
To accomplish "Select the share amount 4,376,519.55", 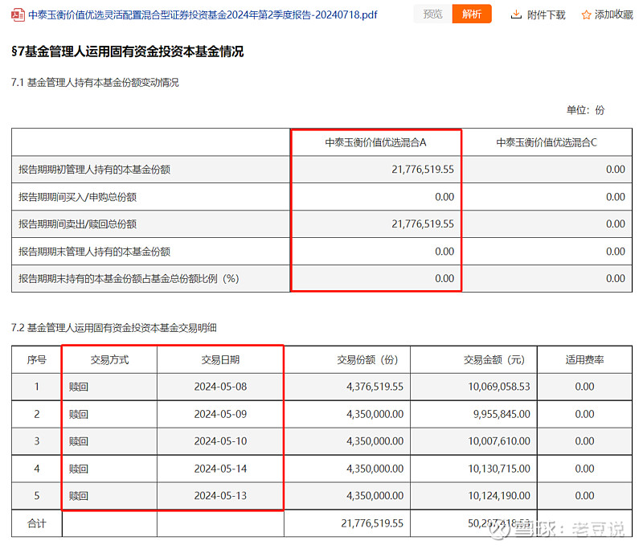I will (375, 387).
